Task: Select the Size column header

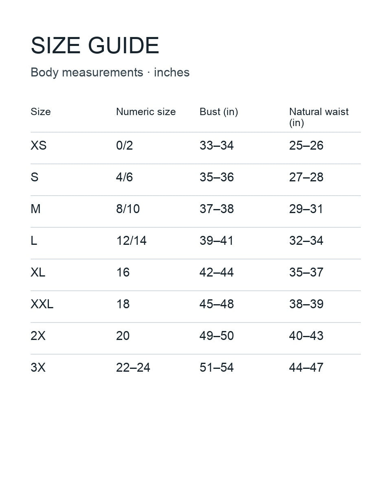Action: tap(41, 112)
